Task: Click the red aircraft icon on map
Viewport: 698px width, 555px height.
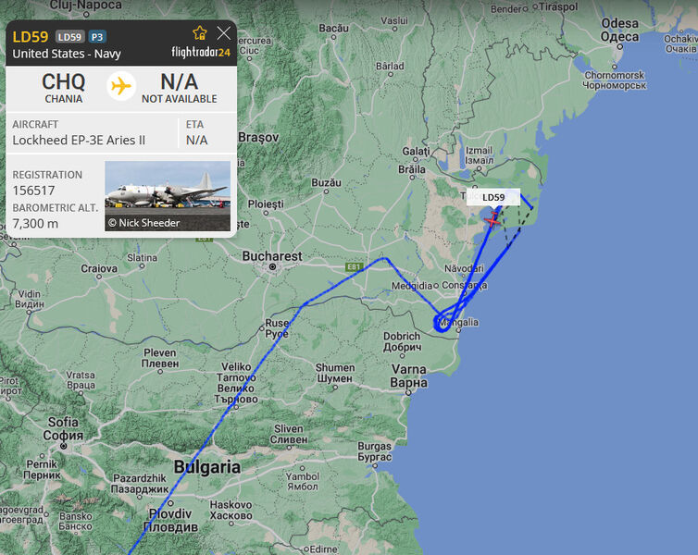Action: click(x=492, y=220)
